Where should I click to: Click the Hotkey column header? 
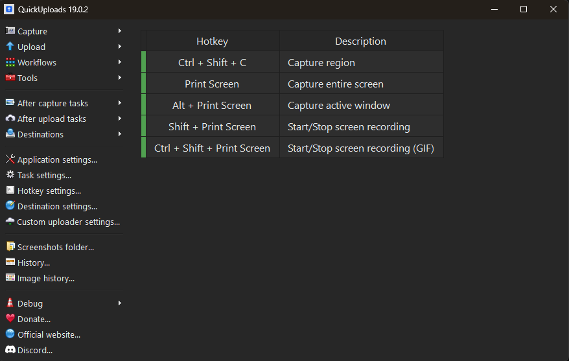(x=212, y=41)
